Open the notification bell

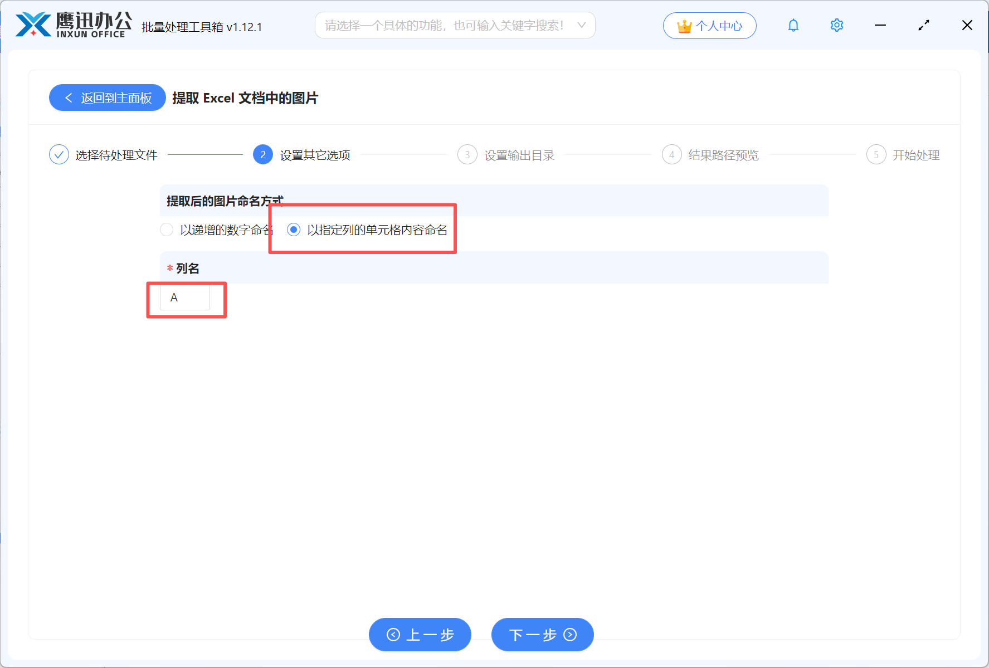click(793, 25)
